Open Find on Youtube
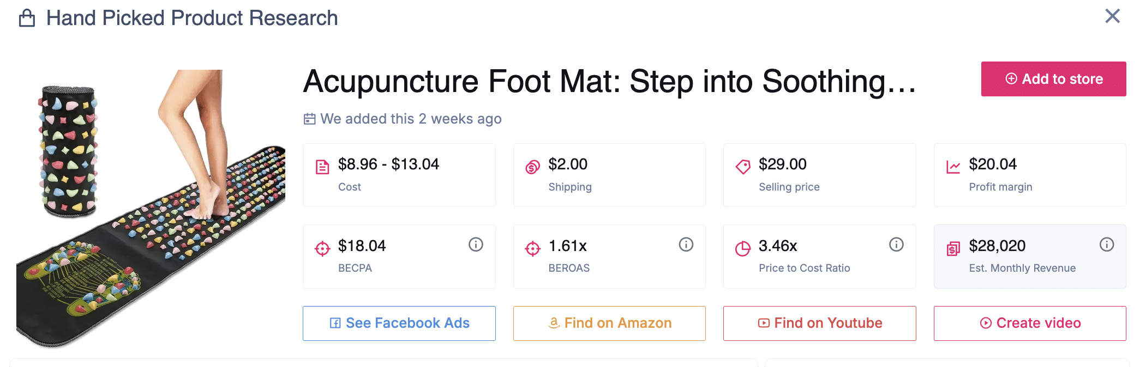The width and height of the screenshot is (1140, 367). (819, 323)
